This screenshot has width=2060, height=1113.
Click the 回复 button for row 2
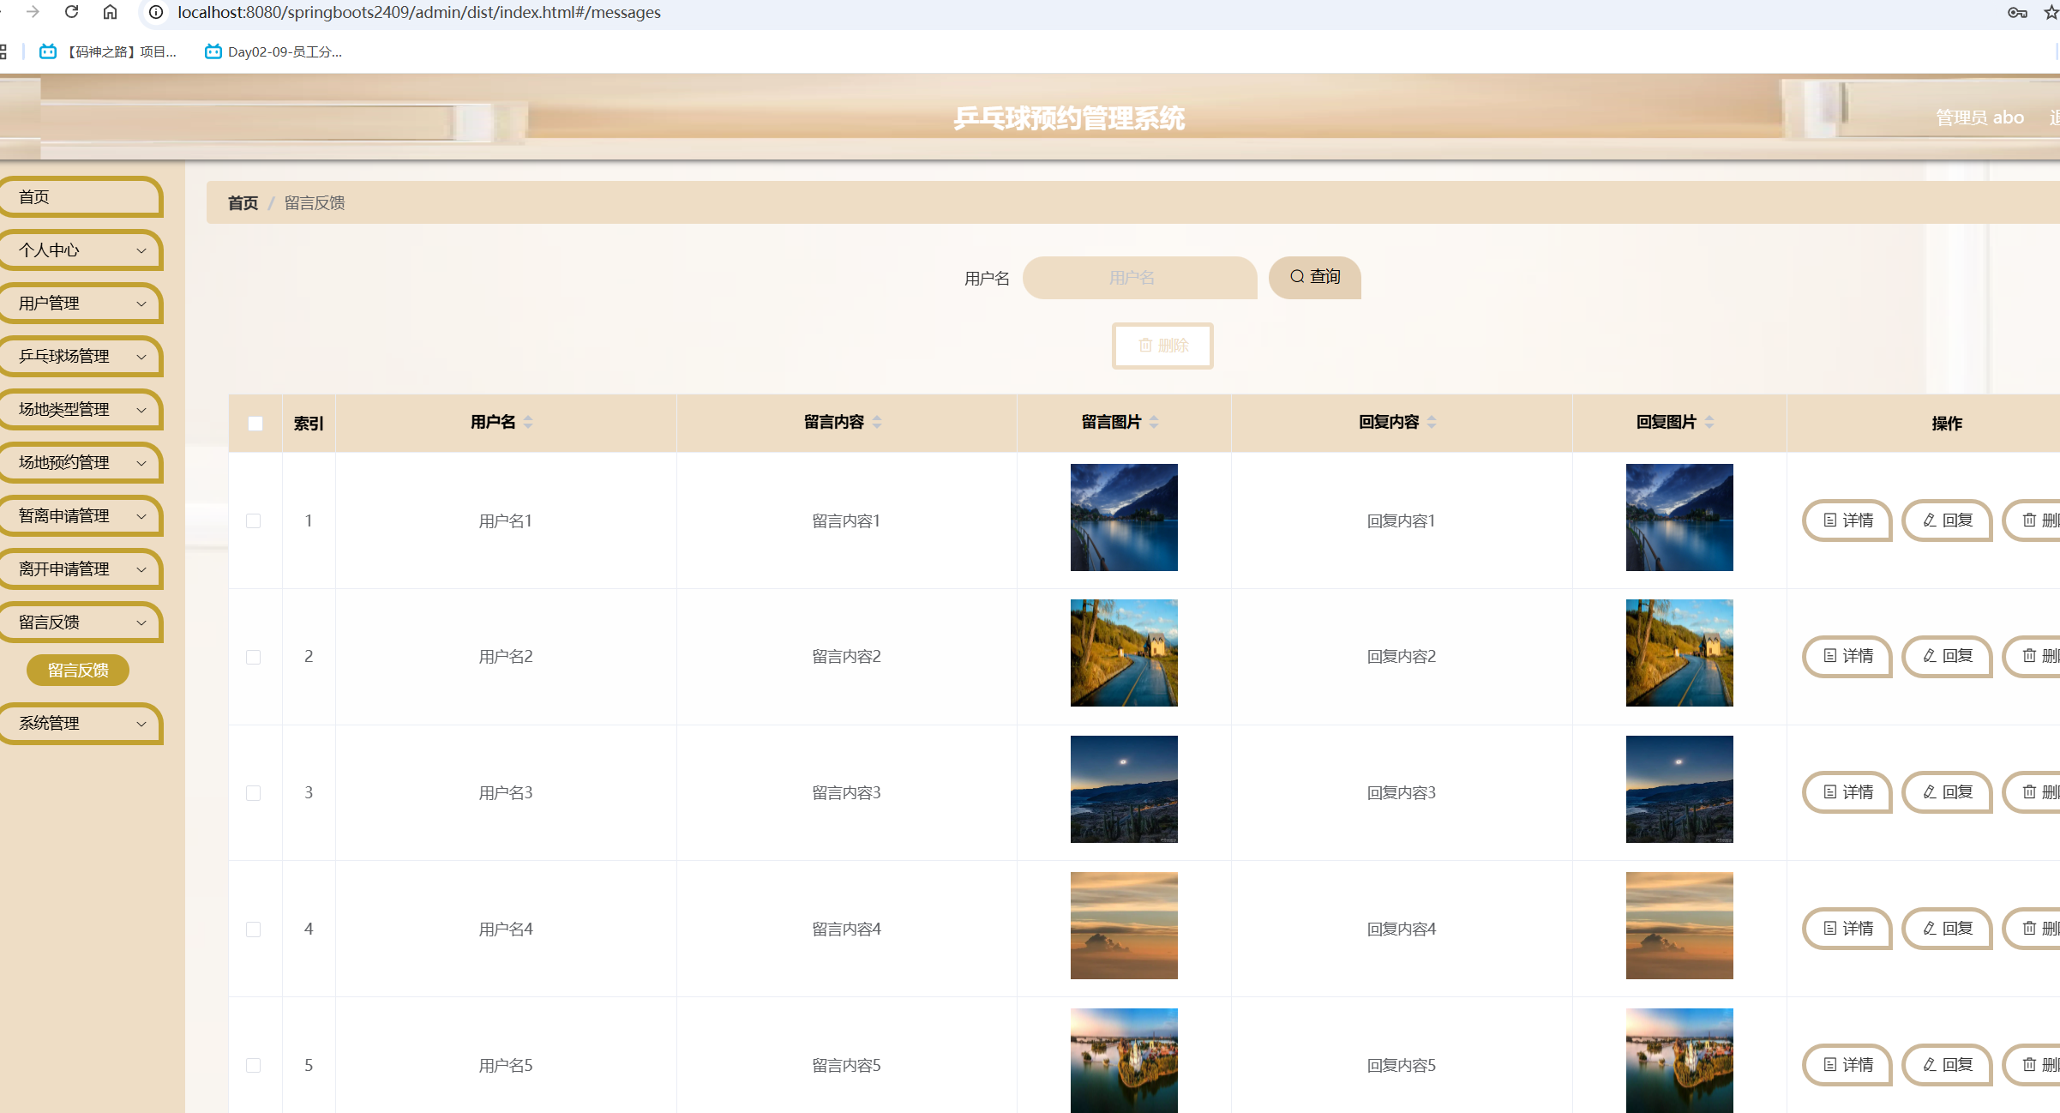coord(1947,656)
